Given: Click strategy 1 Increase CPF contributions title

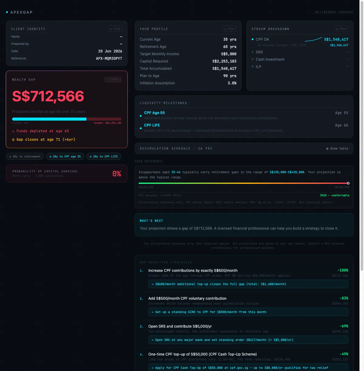Looking at the screenshot, I should pos(193,271).
